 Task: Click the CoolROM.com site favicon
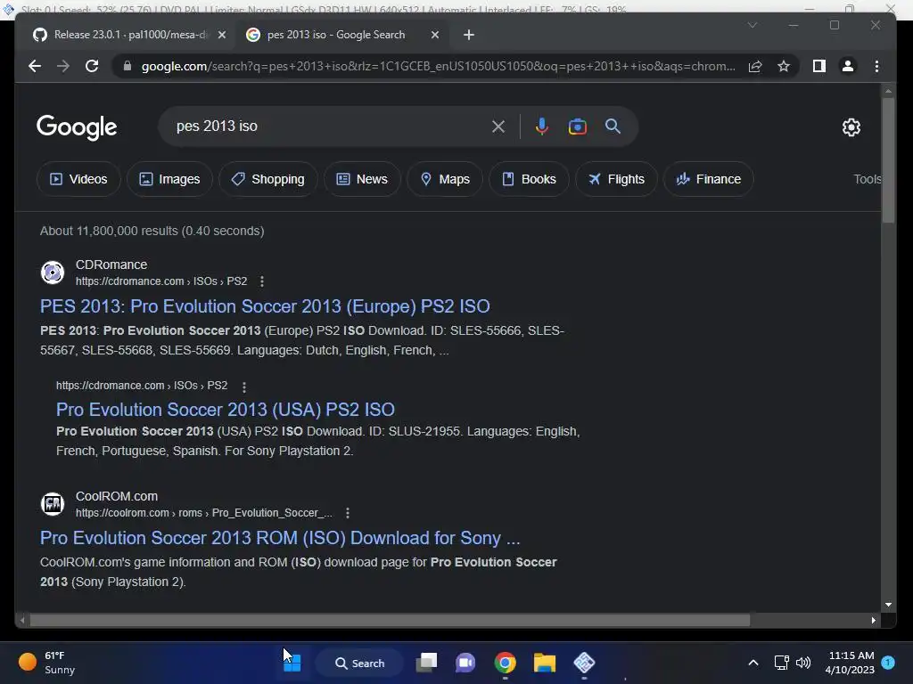tap(53, 504)
